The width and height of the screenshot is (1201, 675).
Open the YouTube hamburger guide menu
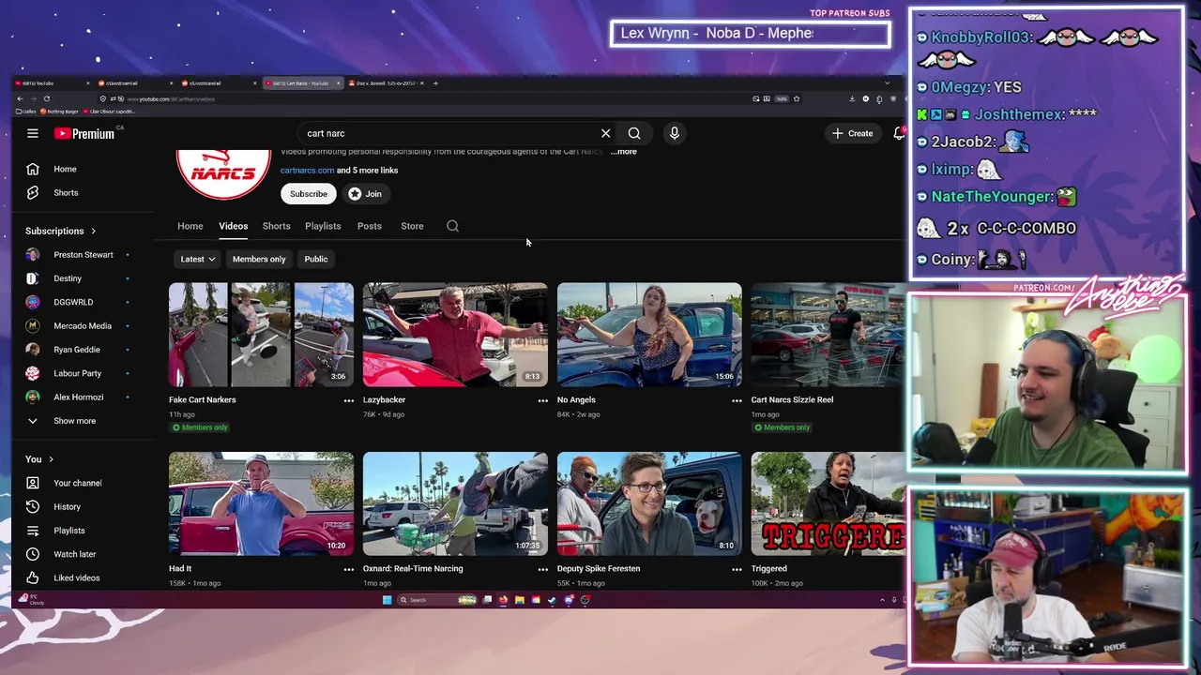[x=33, y=133]
